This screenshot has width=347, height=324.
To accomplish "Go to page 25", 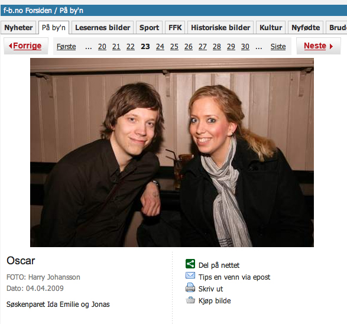I will click(174, 47).
